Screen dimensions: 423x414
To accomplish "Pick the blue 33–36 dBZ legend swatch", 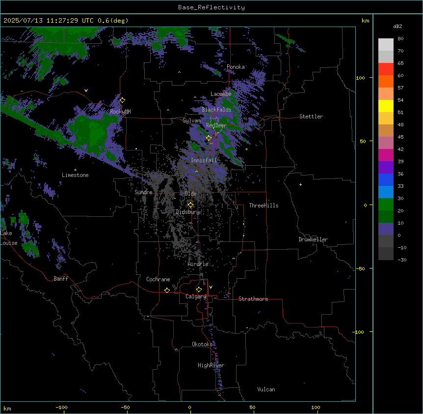I will click(x=386, y=179).
